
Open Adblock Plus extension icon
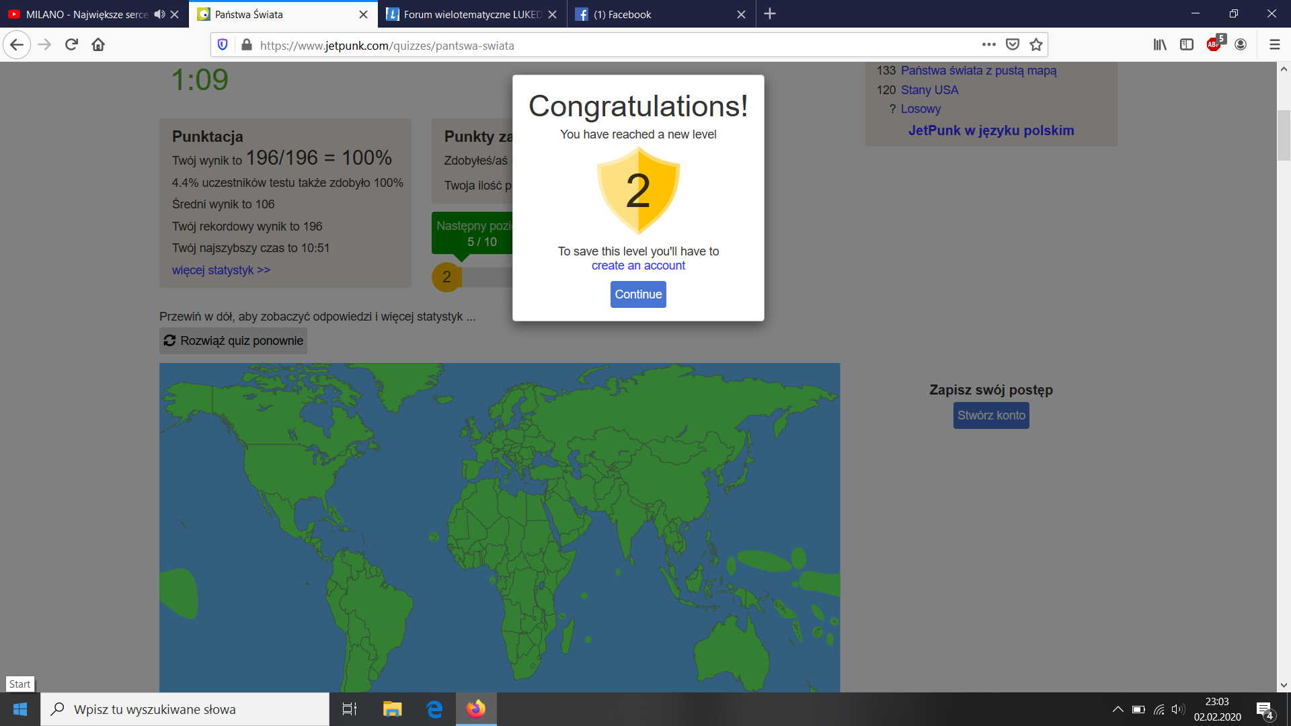coord(1214,45)
